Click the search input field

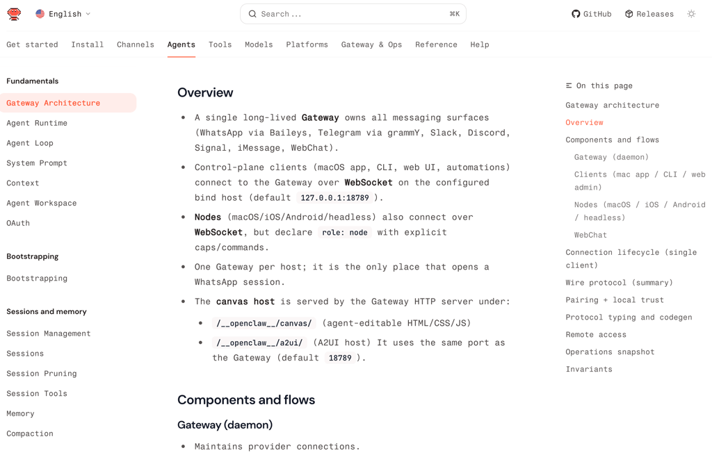[353, 14]
